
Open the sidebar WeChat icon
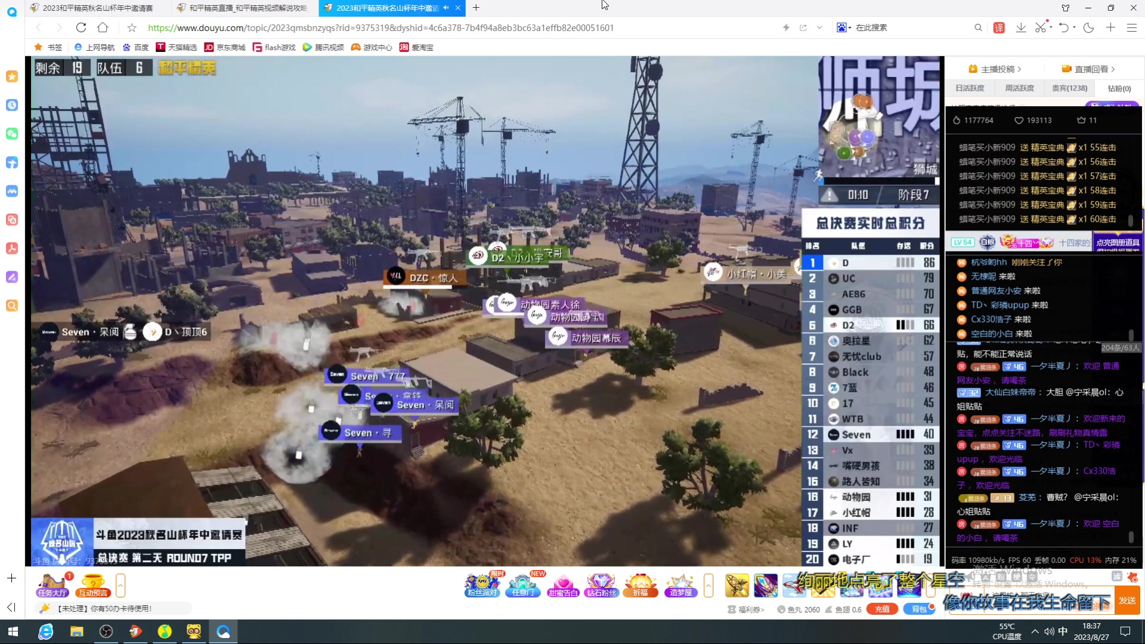click(x=12, y=134)
